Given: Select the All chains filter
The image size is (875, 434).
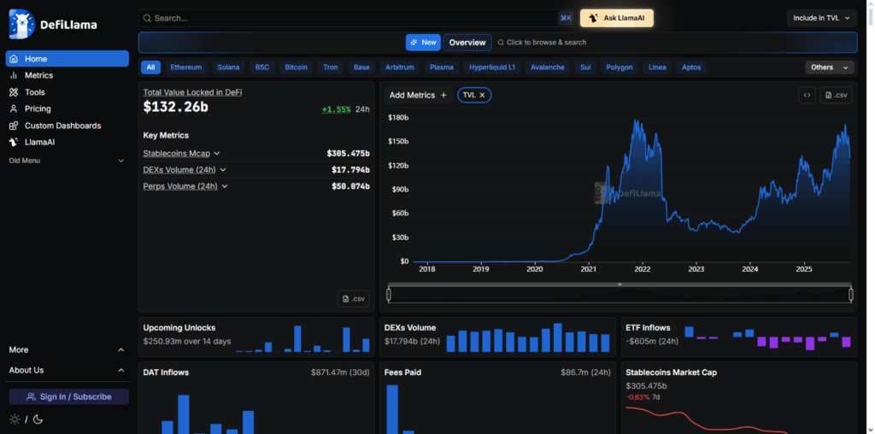Looking at the screenshot, I should (150, 67).
